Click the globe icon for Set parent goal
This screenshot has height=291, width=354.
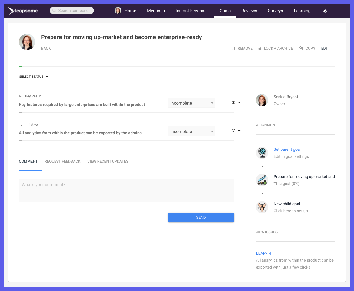262,153
